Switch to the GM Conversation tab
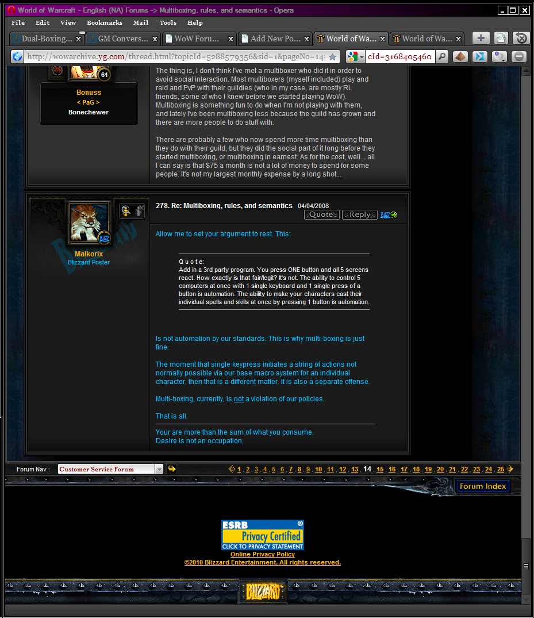The image size is (534, 618). (122, 39)
